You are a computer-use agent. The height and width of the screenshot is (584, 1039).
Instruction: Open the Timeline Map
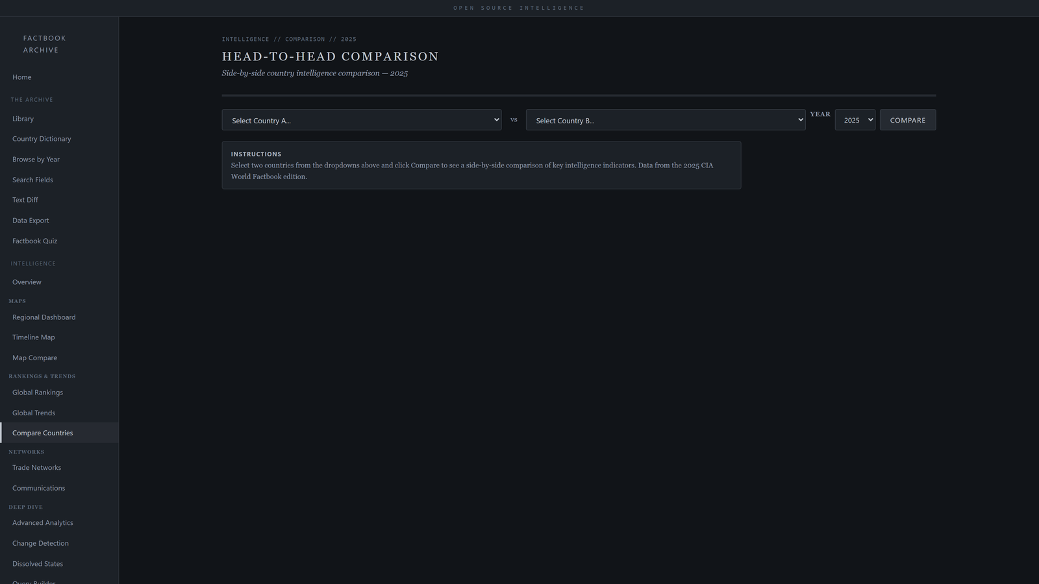[34, 337]
